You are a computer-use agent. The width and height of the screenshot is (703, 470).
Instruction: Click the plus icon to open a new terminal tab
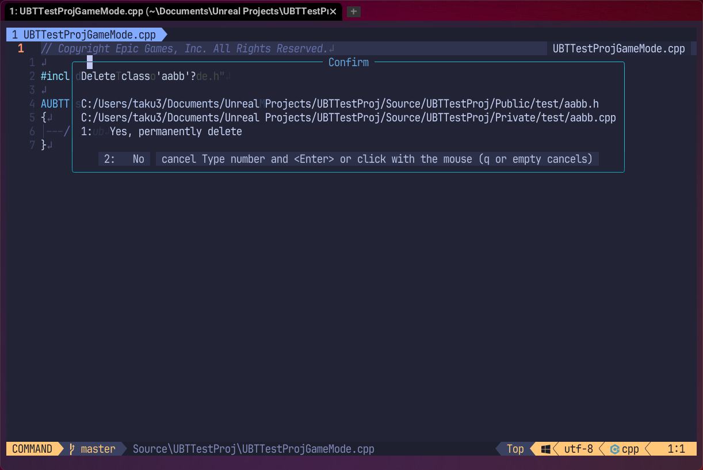click(x=353, y=11)
